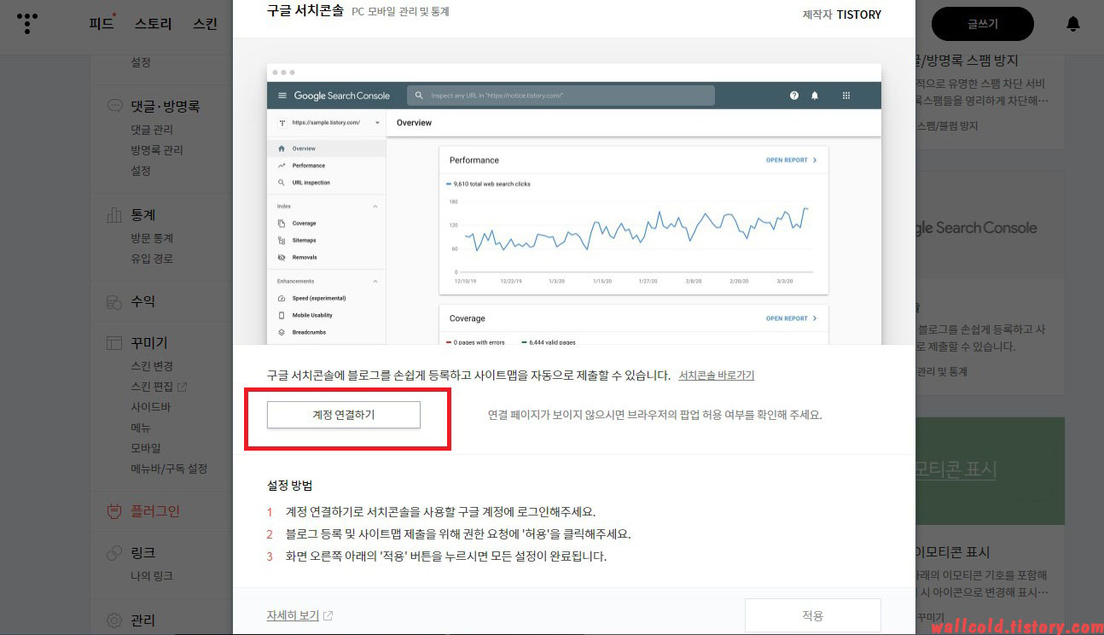1104x635 pixels.
Task: Click the Tistory logo icon
Action: [28, 23]
